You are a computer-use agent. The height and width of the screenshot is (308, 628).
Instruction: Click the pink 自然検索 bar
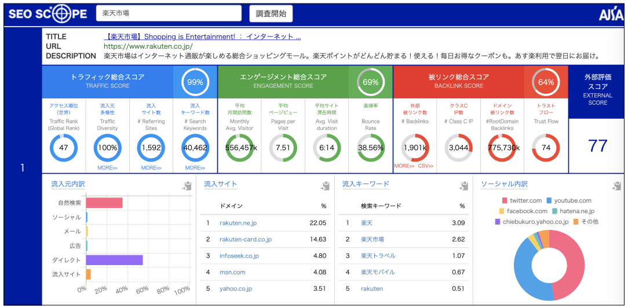coord(104,203)
